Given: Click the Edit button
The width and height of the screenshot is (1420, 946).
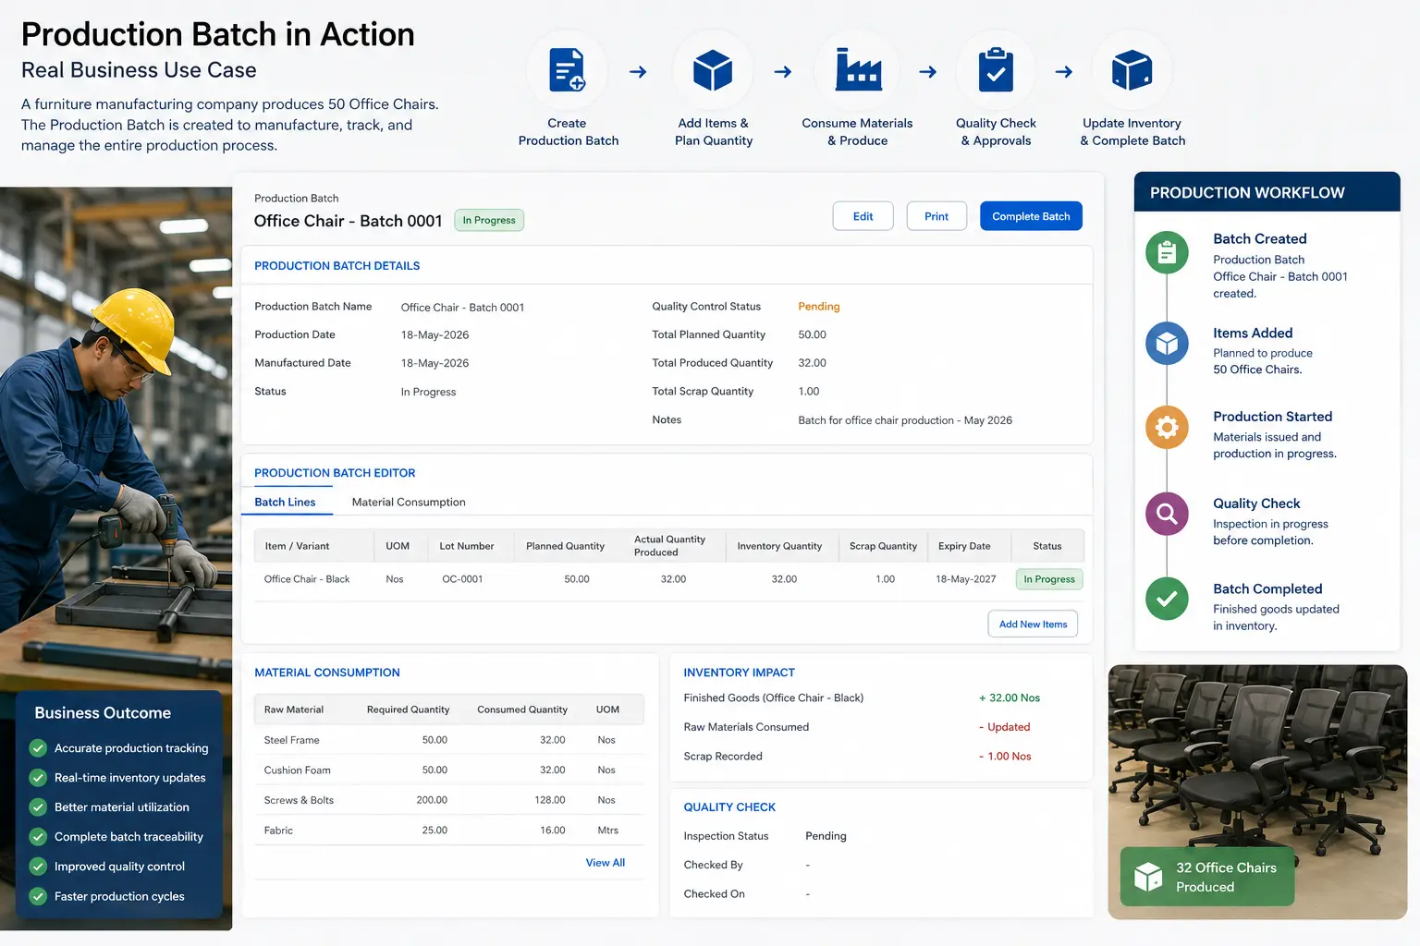Looking at the screenshot, I should pos(863,216).
